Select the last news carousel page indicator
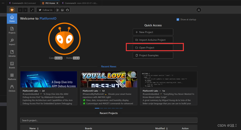241x130 pixels. click(x=121, y=108)
